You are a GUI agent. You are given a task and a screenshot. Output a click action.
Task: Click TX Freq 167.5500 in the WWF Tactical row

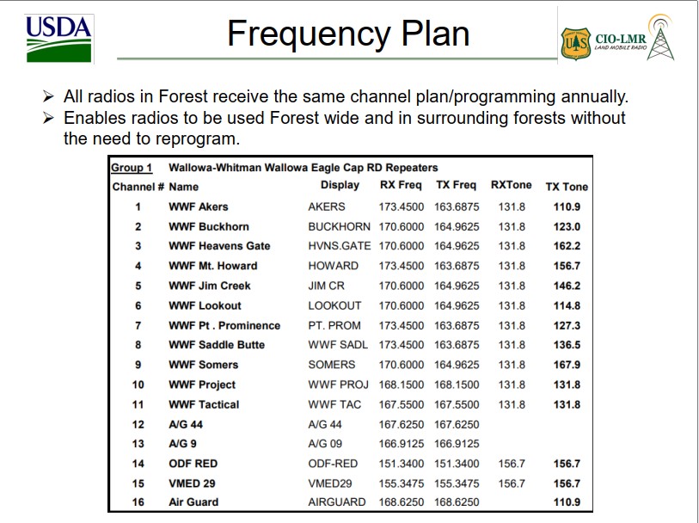[x=457, y=405]
